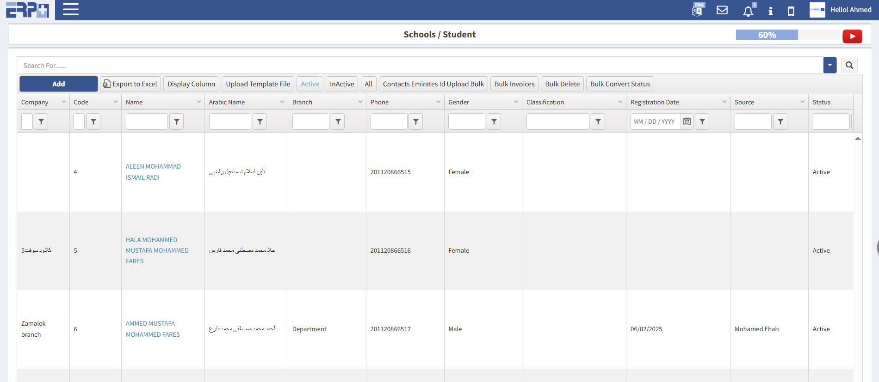
Task: Expand the search options dropdown arrow
Action: click(x=830, y=66)
